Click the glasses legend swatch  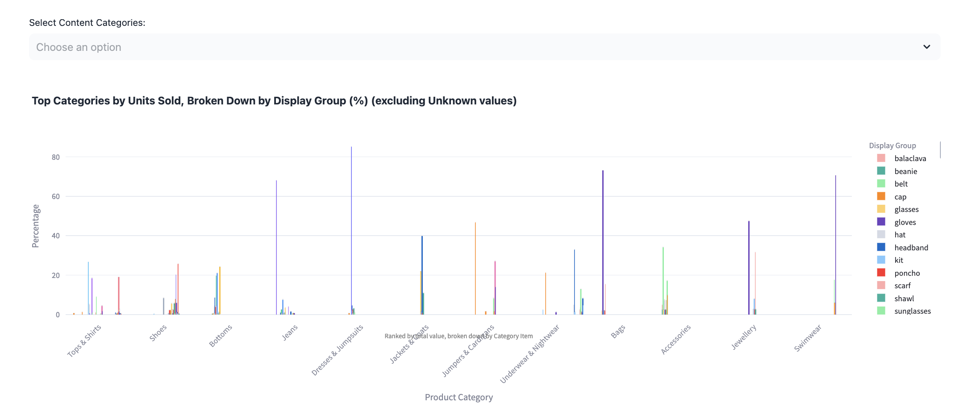pyautogui.click(x=881, y=209)
